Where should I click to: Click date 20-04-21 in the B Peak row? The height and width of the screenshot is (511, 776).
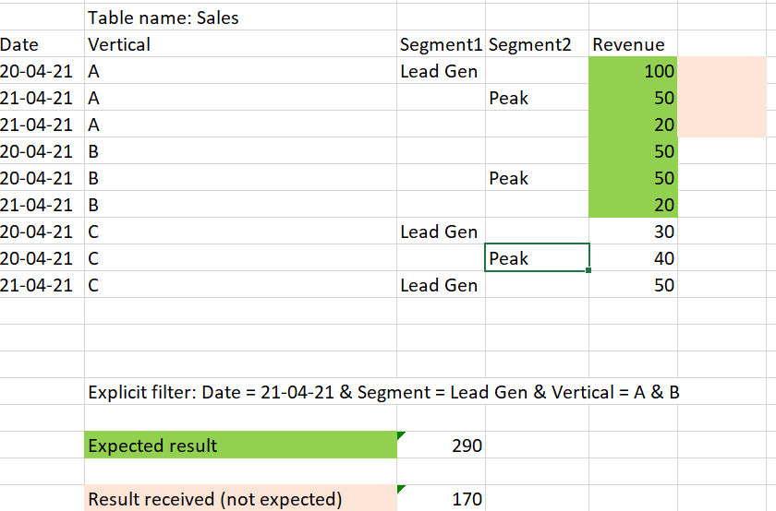[42, 178]
